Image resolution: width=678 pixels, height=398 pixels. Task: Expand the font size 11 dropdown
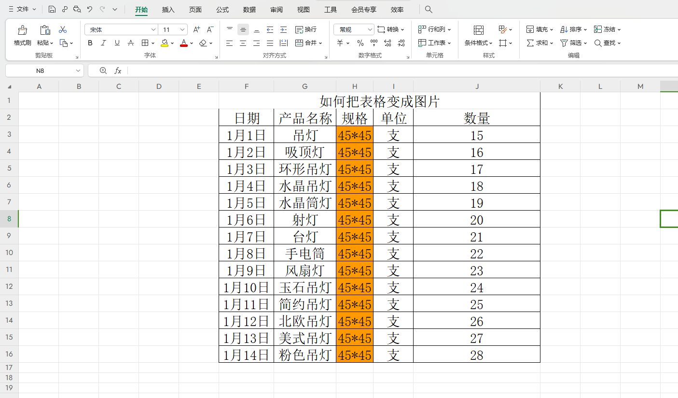click(x=182, y=29)
